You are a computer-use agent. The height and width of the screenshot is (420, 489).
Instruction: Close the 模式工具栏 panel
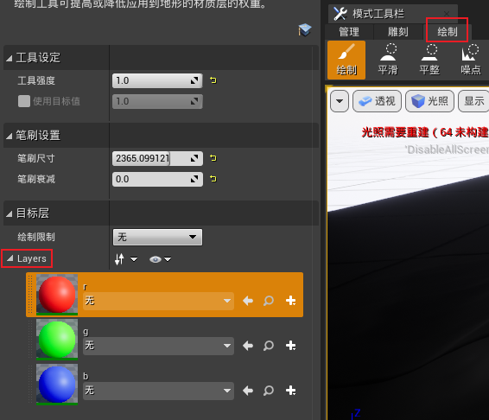pos(447,14)
